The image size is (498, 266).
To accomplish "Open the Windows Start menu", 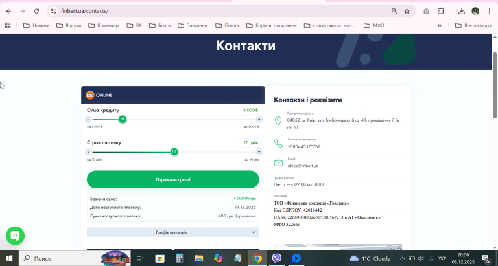I will pyautogui.click(x=9, y=258).
